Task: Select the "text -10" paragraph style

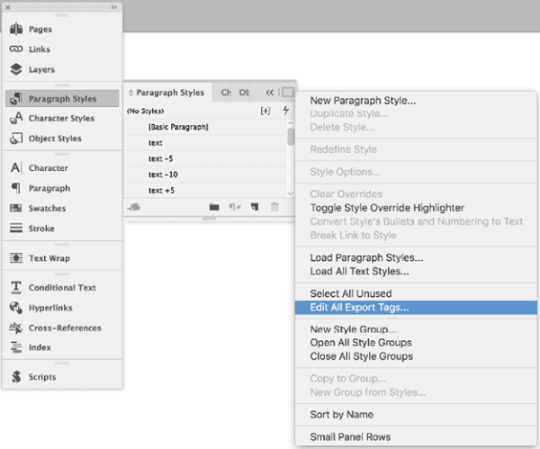Action: coord(164,175)
